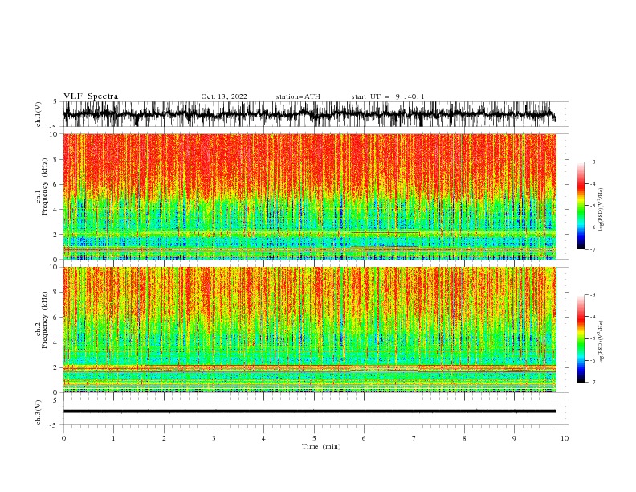Click the ch.1 frequency tick label "8"
Screen dimensions: 636x492
55,159
